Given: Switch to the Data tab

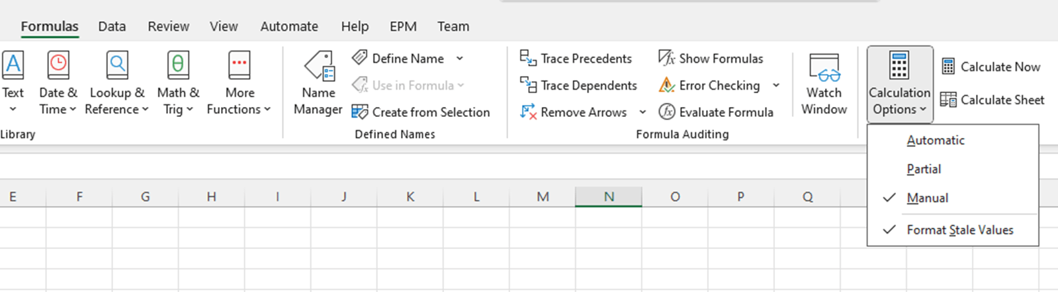Looking at the screenshot, I should [x=112, y=26].
